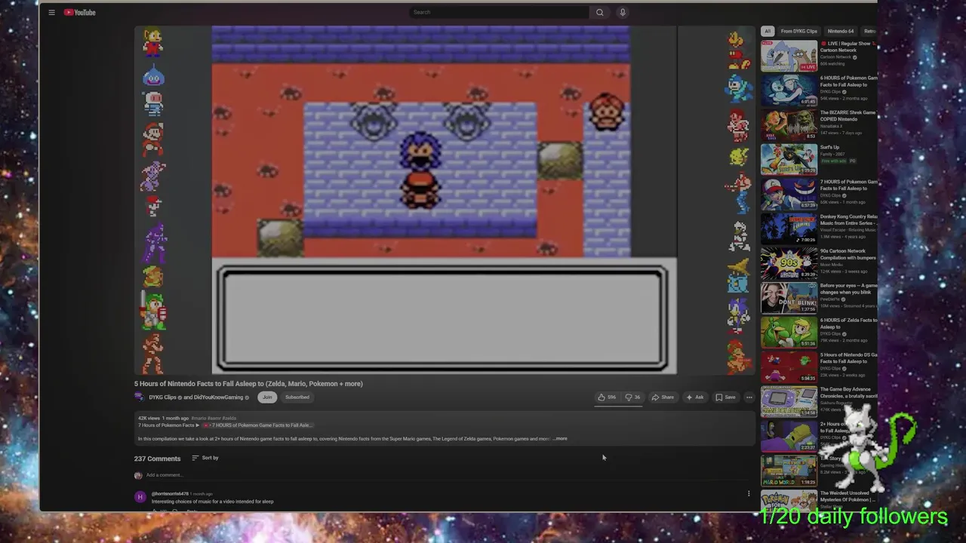Open The Game Boy Advance Chronicles thumbnail
This screenshot has height=543, width=966.
click(x=789, y=402)
